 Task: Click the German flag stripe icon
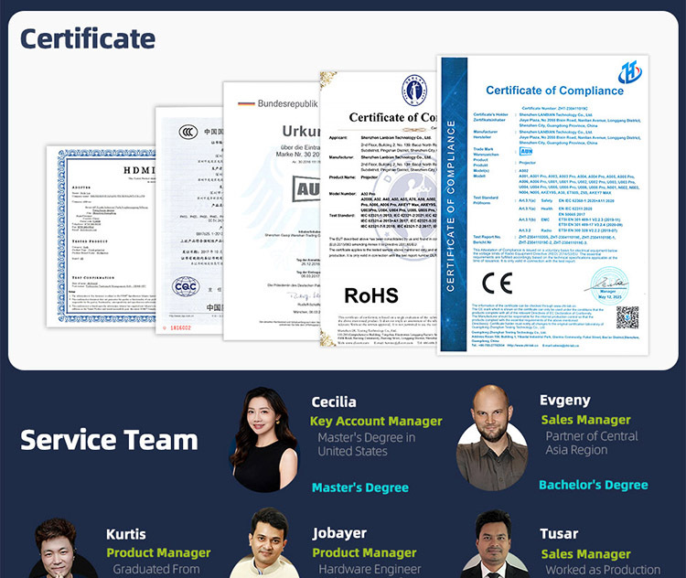click(246, 103)
